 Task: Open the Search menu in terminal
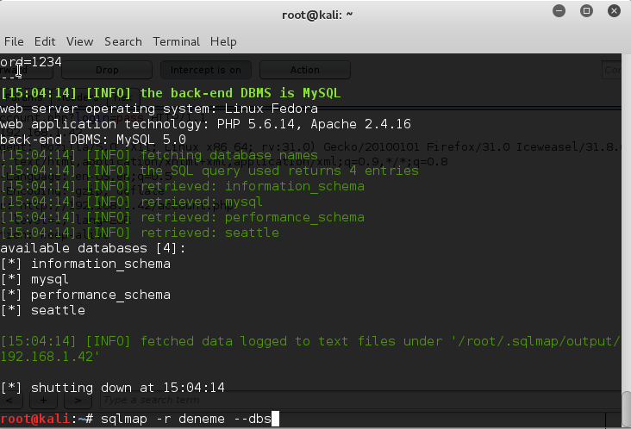pos(122,41)
